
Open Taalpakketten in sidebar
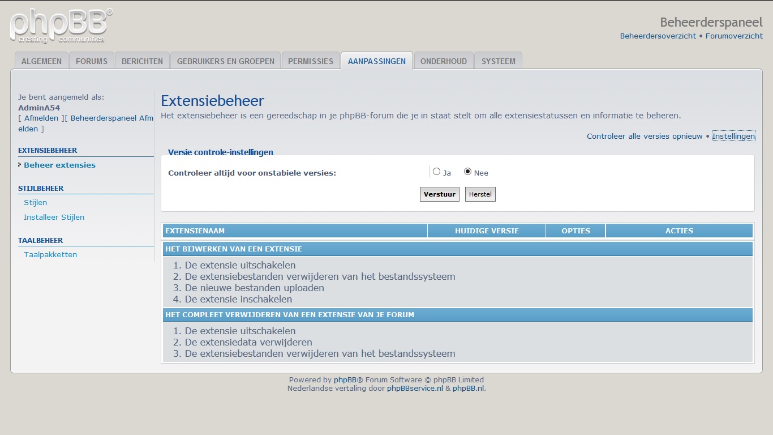[50, 254]
